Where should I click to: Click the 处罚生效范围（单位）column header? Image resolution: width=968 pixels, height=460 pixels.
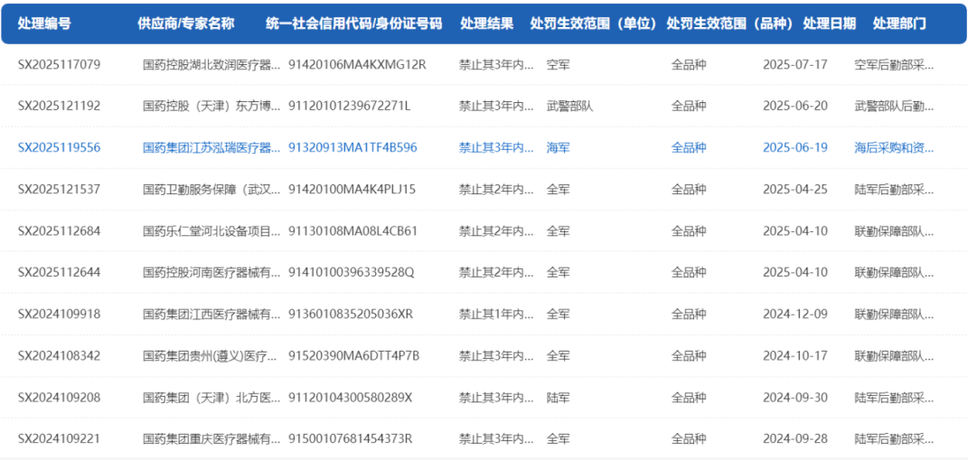tap(593, 23)
